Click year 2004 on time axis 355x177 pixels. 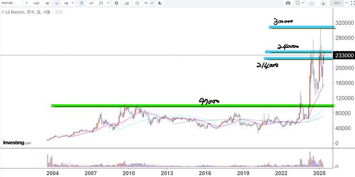point(53,173)
